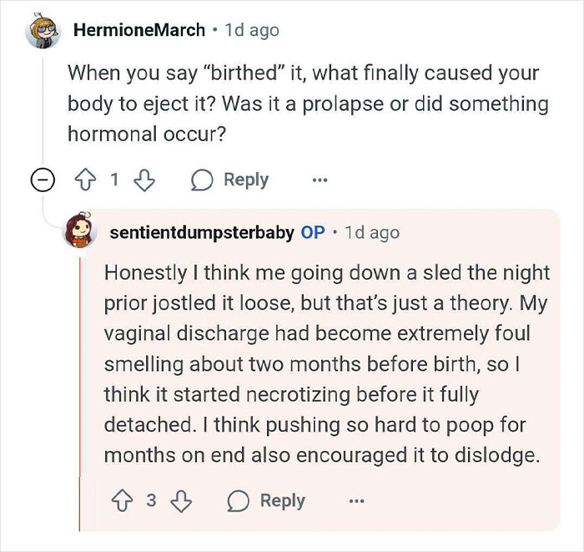Click Reply under HermioneMarch's comment
The height and width of the screenshot is (552, 584).
230,180
